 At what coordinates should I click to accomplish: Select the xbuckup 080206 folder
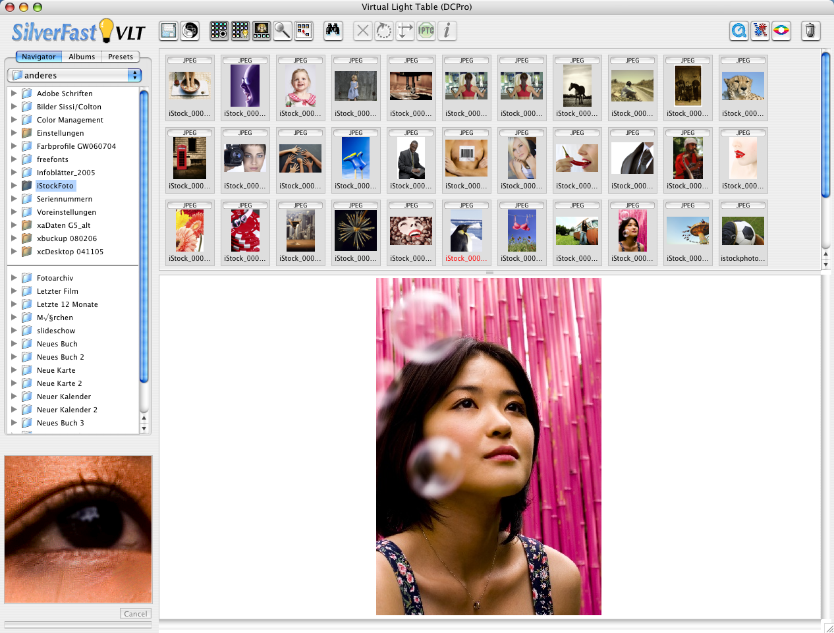[67, 238]
